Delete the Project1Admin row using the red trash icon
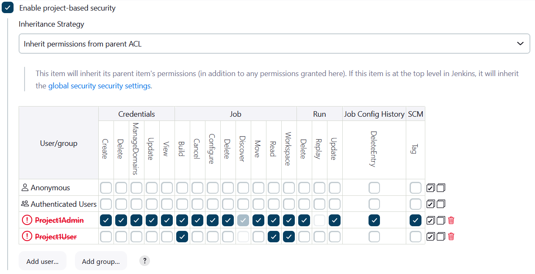This screenshot has height=274, width=535. 451,220
